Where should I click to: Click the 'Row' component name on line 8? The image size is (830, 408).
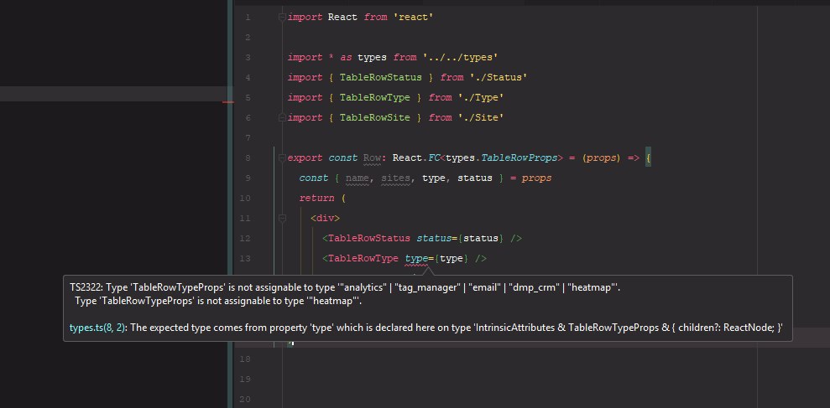372,158
